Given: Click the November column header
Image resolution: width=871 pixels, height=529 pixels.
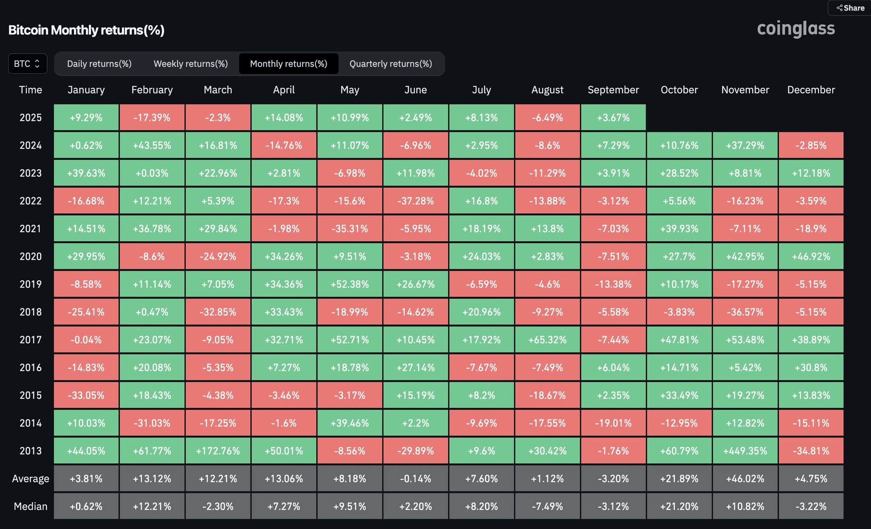Looking at the screenshot, I should [x=745, y=90].
